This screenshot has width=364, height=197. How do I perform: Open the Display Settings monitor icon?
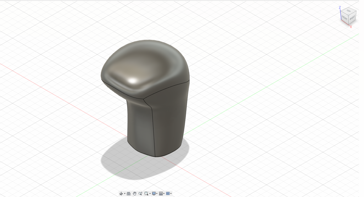click(x=154, y=193)
